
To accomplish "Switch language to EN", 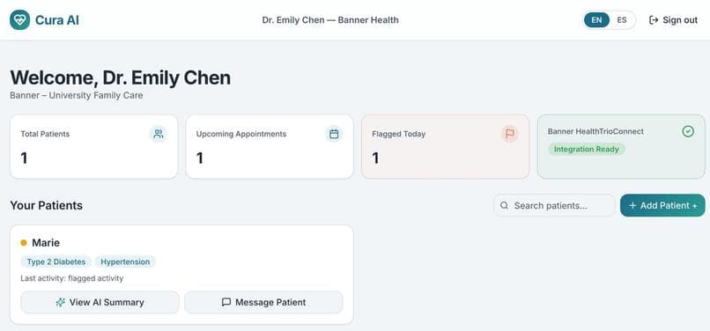I will 596,20.
